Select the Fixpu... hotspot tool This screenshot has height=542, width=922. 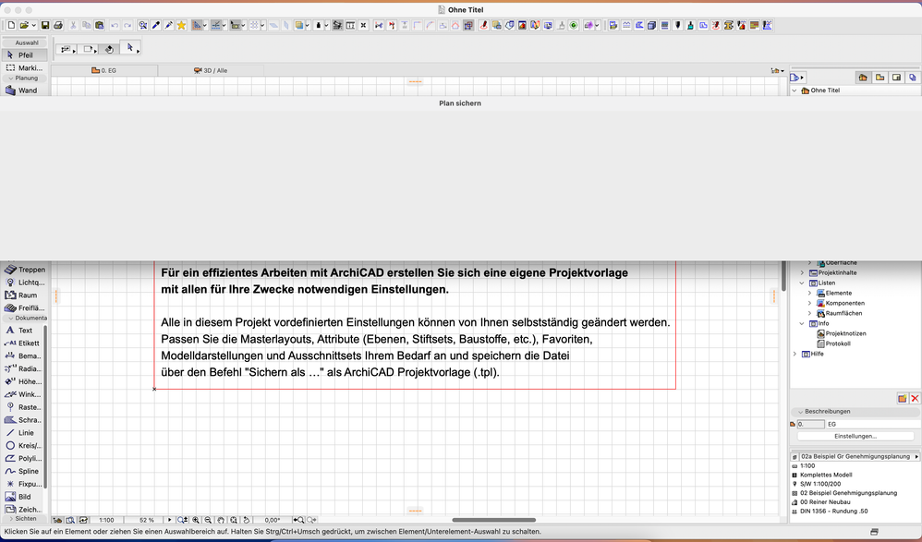click(x=22, y=484)
